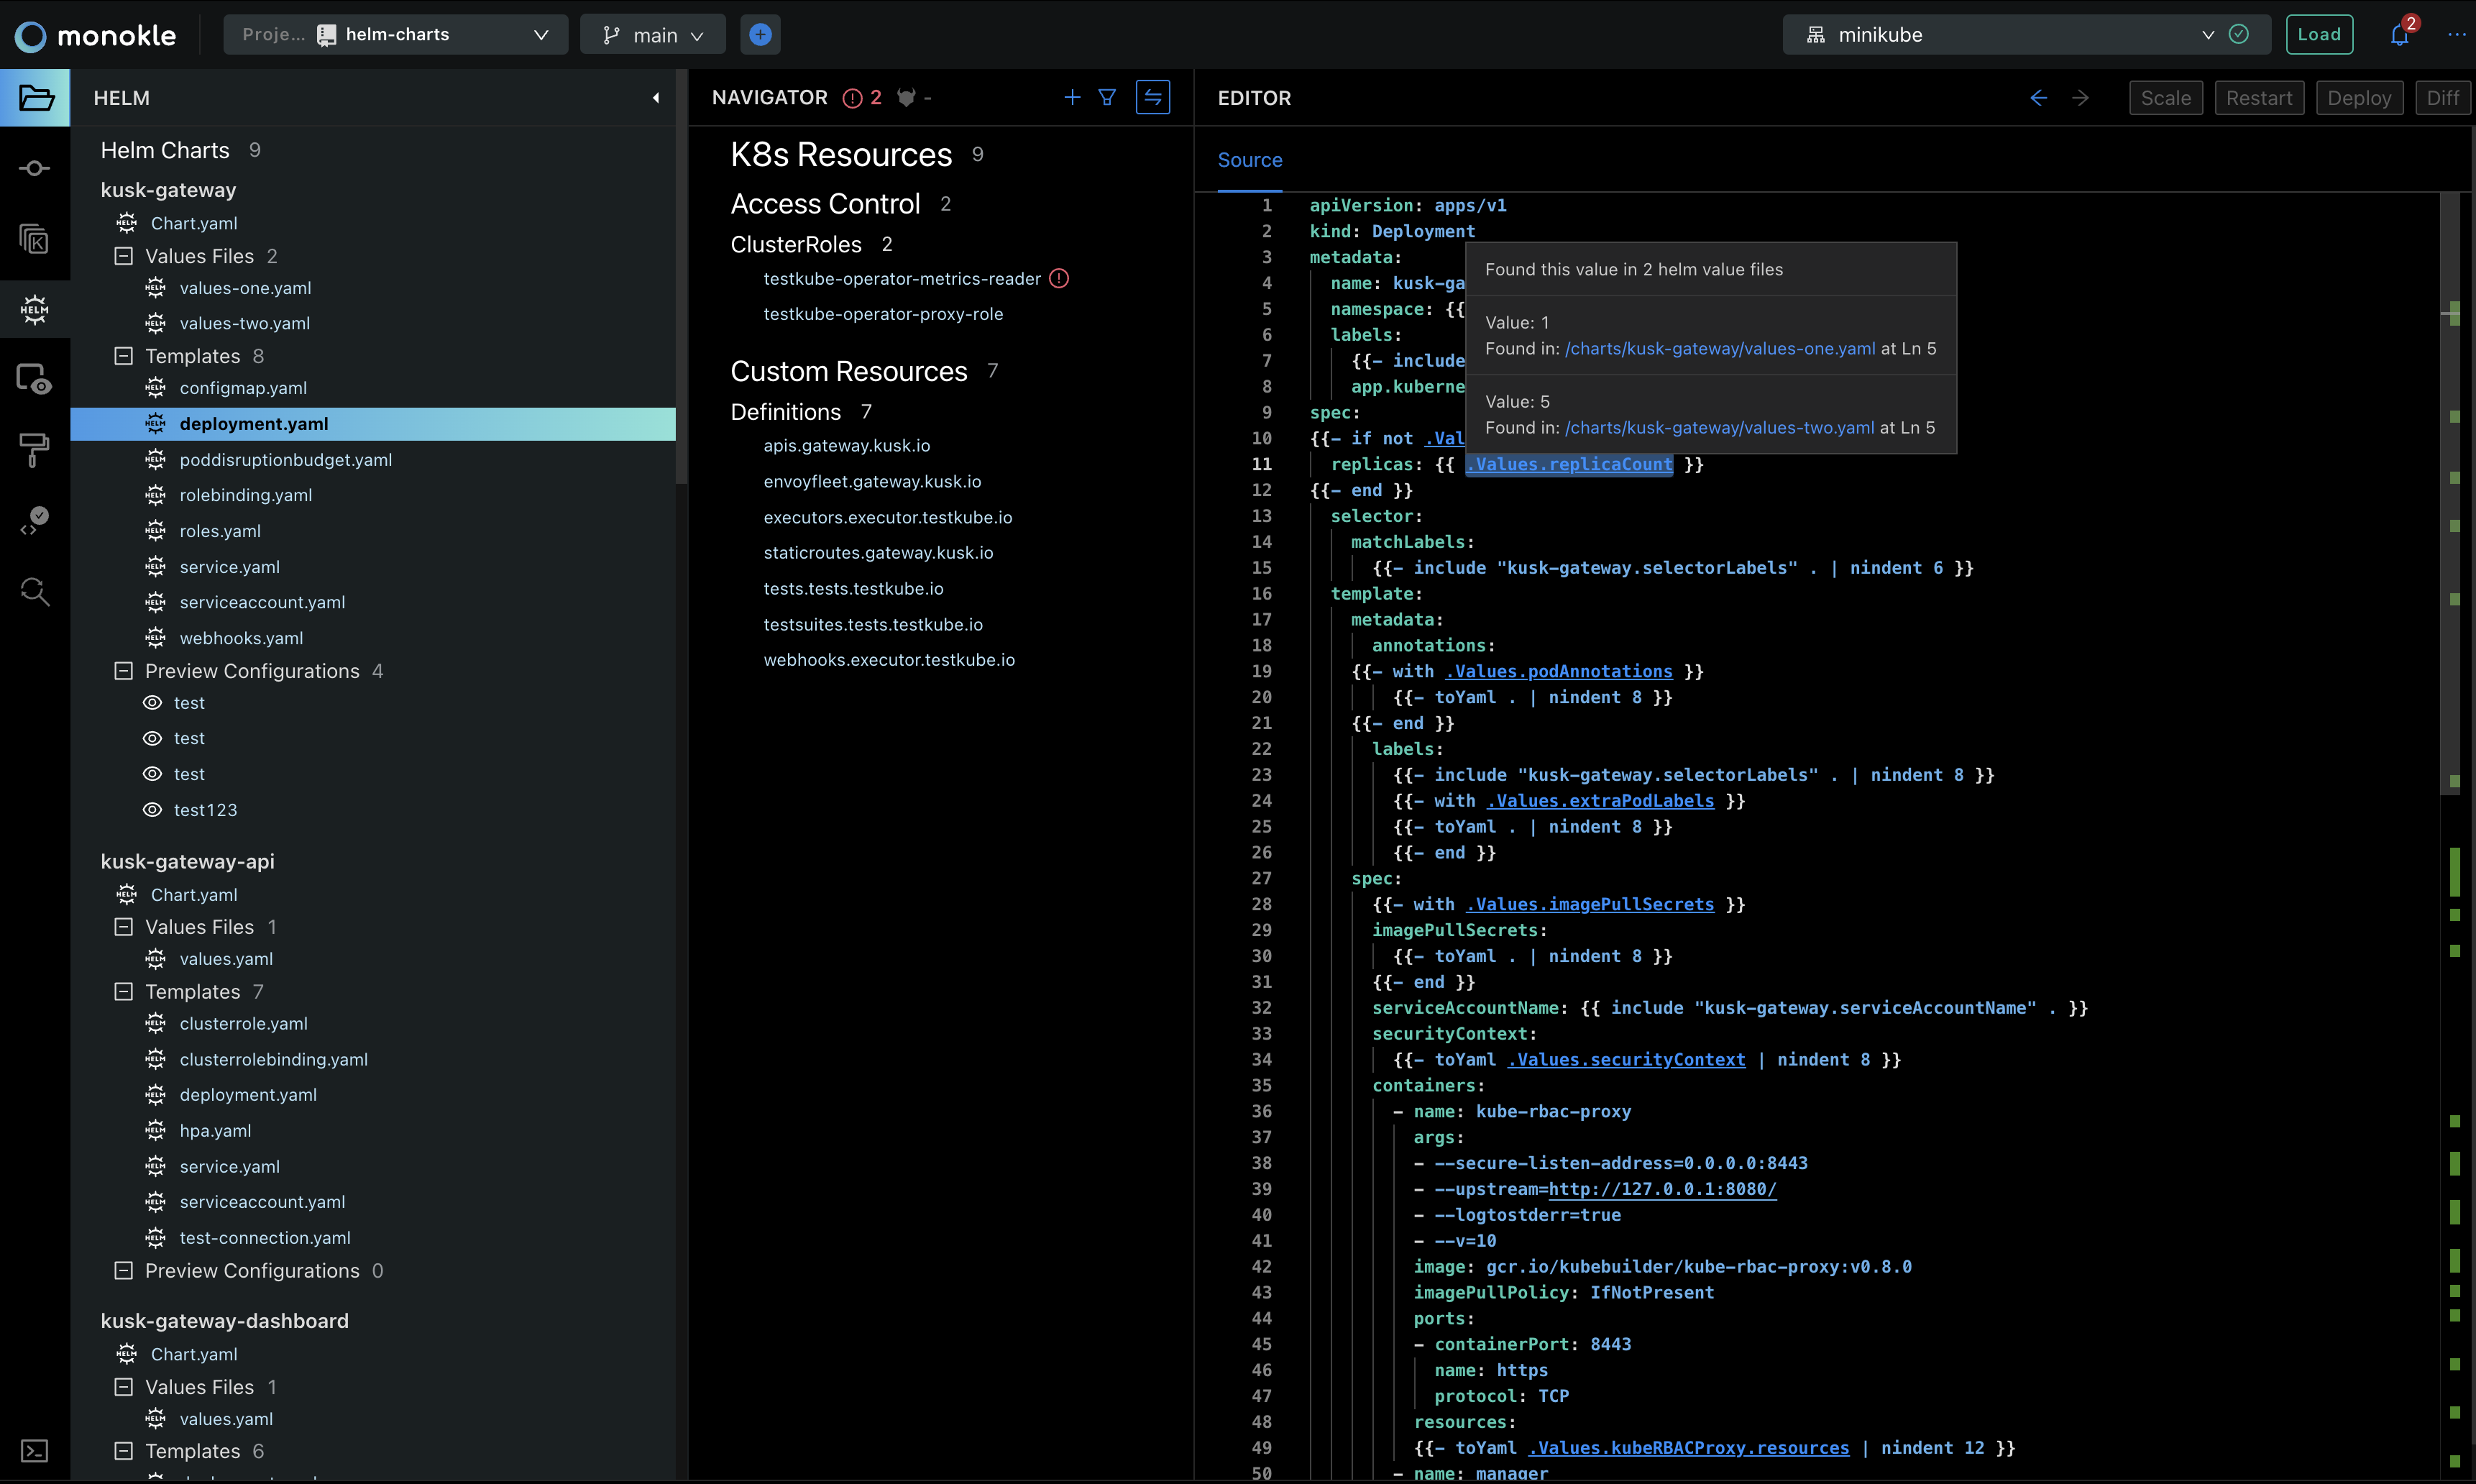Select deployment.yaml under kusk-gateway Templates
2476x1484 pixels.
[x=254, y=423]
